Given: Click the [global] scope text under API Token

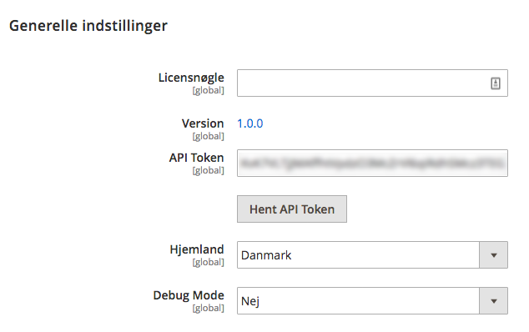Looking at the screenshot, I should click(208, 170).
